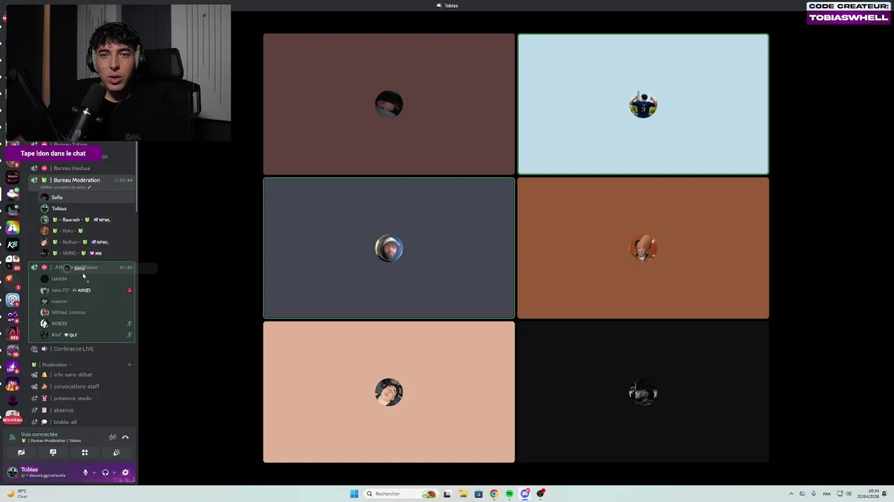Click the Rechercher taskbar search box
The height and width of the screenshot is (502, 894).
(400, 494)
